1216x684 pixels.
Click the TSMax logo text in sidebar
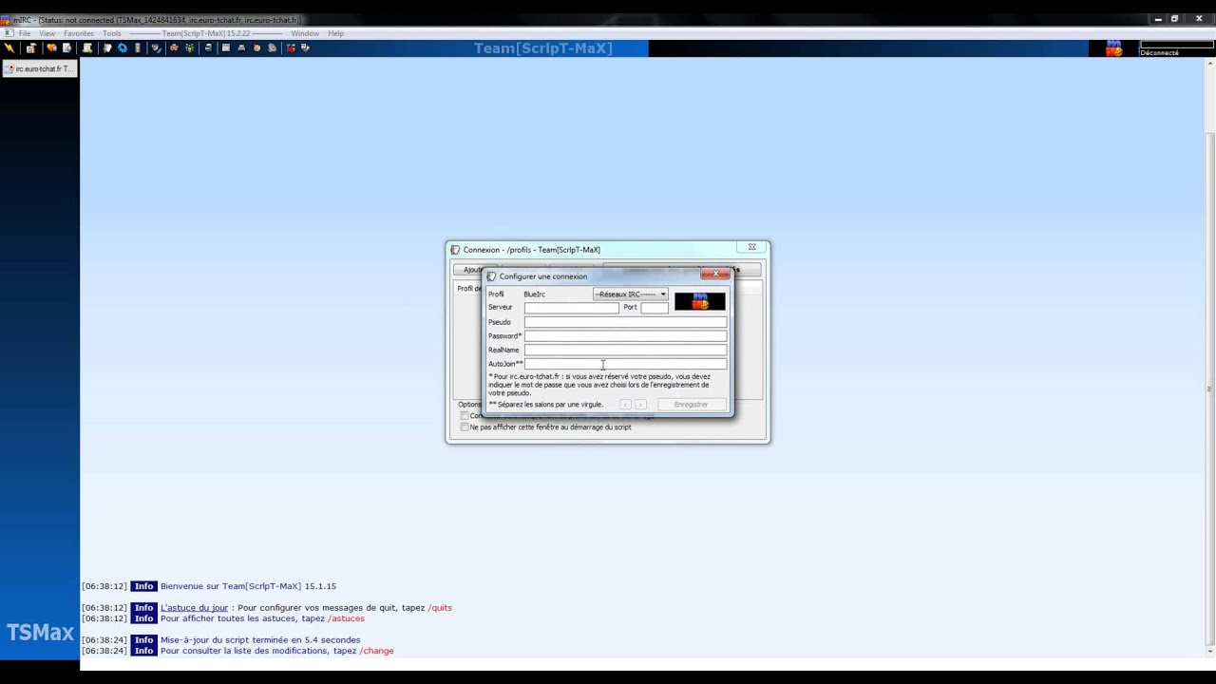coord(40,633)
